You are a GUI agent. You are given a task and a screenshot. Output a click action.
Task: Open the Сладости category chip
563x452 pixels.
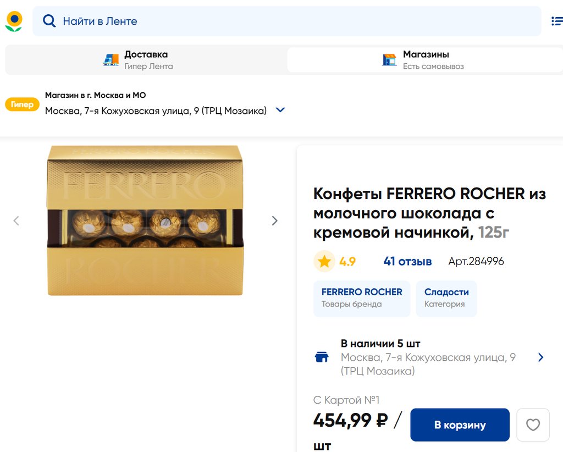446,299
